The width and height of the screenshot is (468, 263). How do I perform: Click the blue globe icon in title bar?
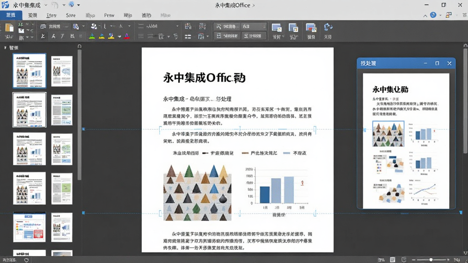click(71, 5)
